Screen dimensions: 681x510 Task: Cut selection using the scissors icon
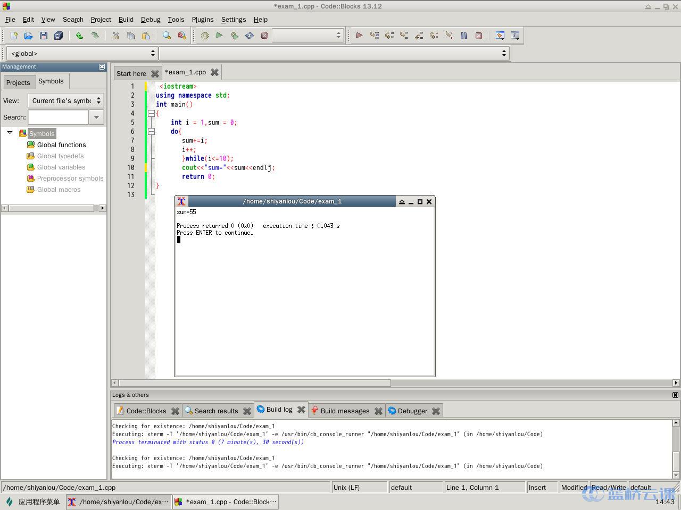click(115, 36)
